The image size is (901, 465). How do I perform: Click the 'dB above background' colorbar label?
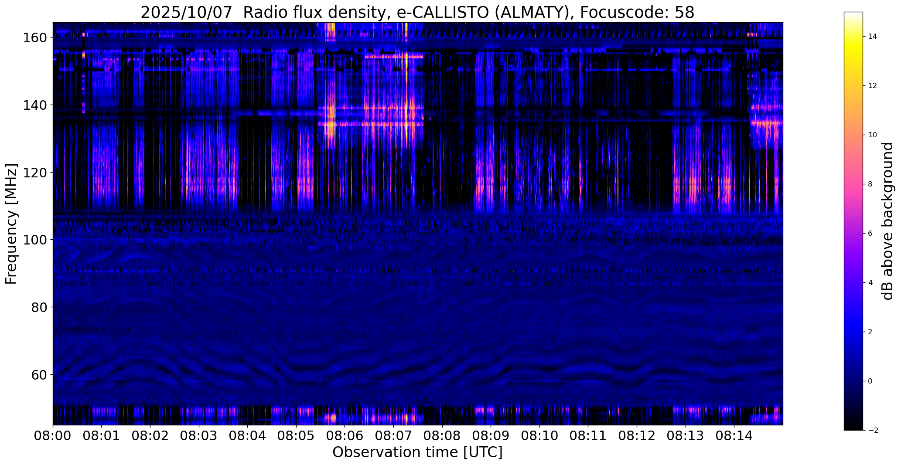887,221
